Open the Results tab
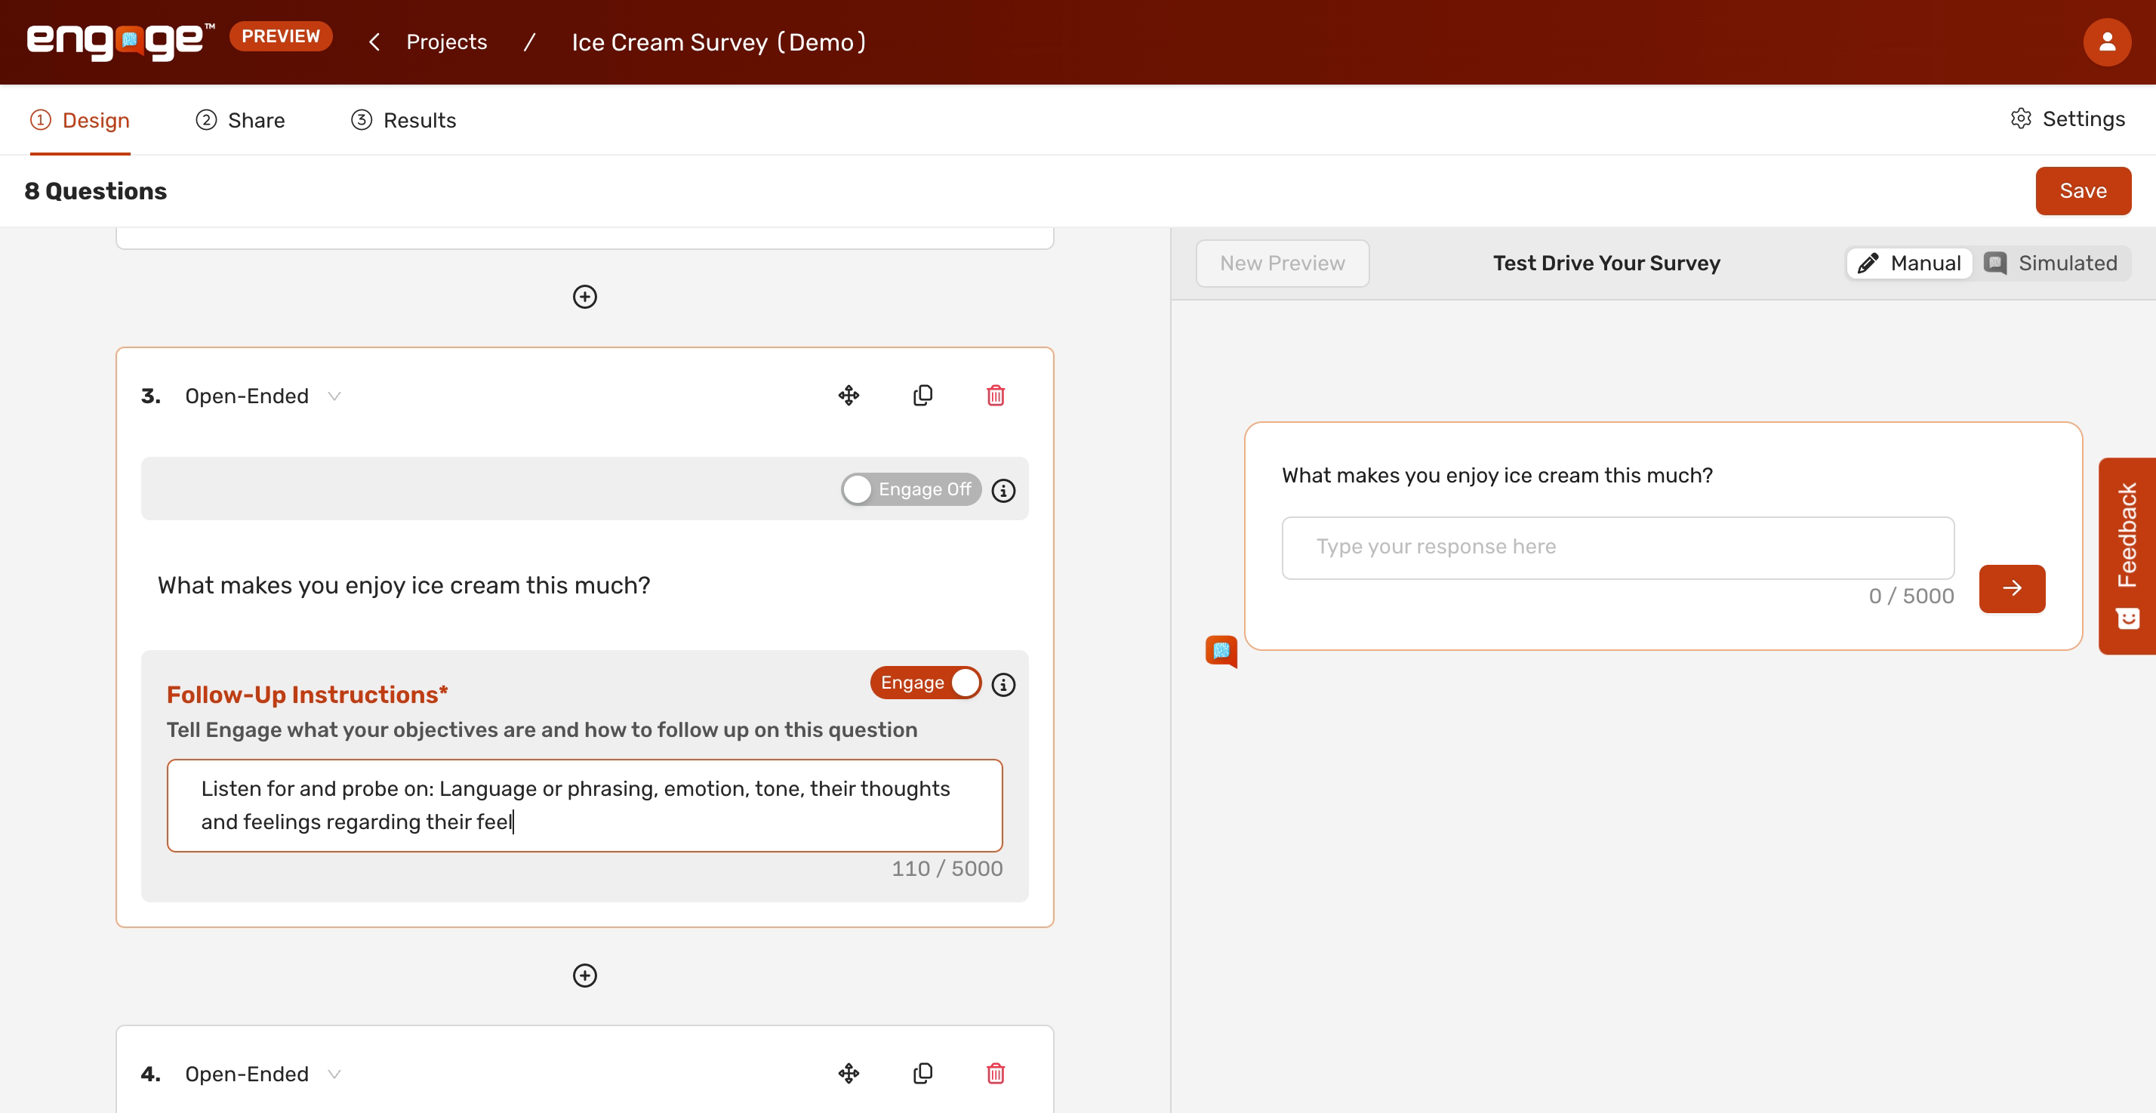The height and width of the screenshot is (1113, 2156). (402, 120)
